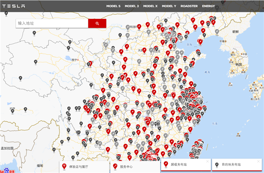This screenshot has height=173, width=264.
Task: Open the ROADSTER menu item
Action: point(189,6)
